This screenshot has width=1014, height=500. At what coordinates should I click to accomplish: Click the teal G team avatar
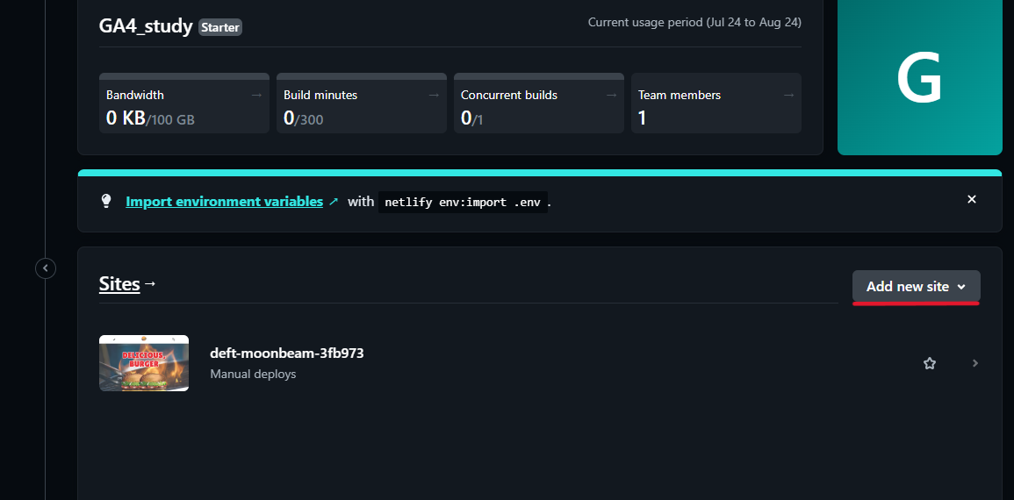[919, 77]
